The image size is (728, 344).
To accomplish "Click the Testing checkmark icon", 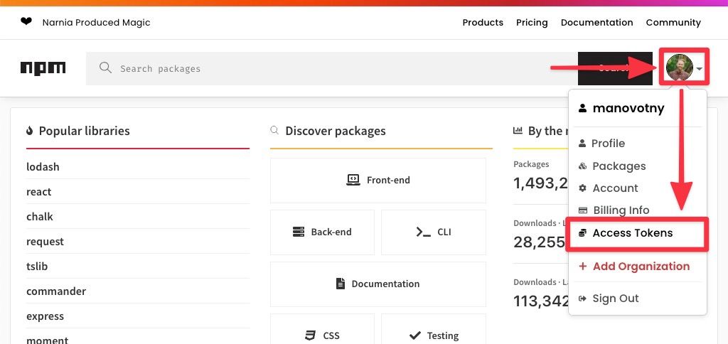I will click(415, 335).
